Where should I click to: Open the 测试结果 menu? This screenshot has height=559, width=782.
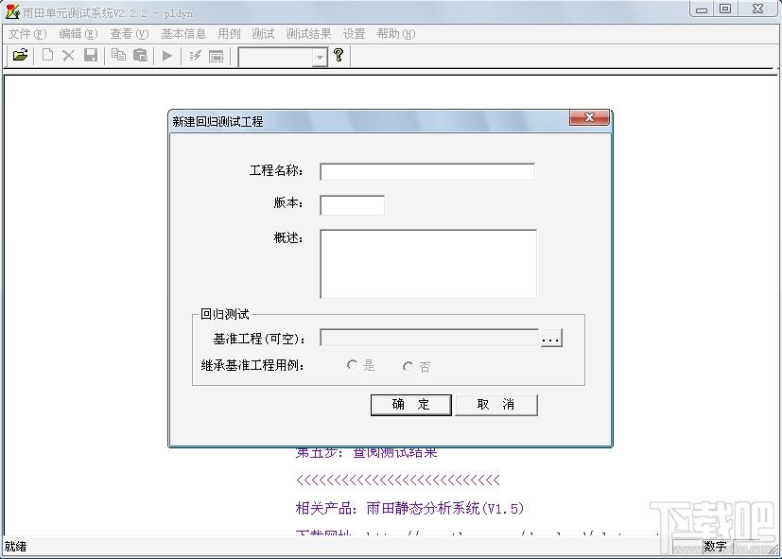pos(308,34)
